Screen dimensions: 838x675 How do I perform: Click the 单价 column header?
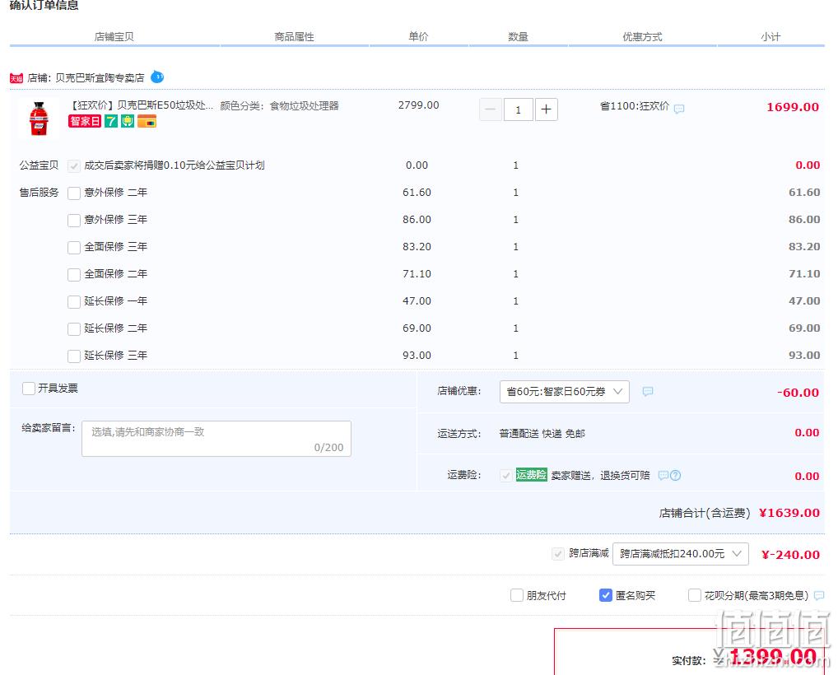pyautogui.click(x=418, y=37)
